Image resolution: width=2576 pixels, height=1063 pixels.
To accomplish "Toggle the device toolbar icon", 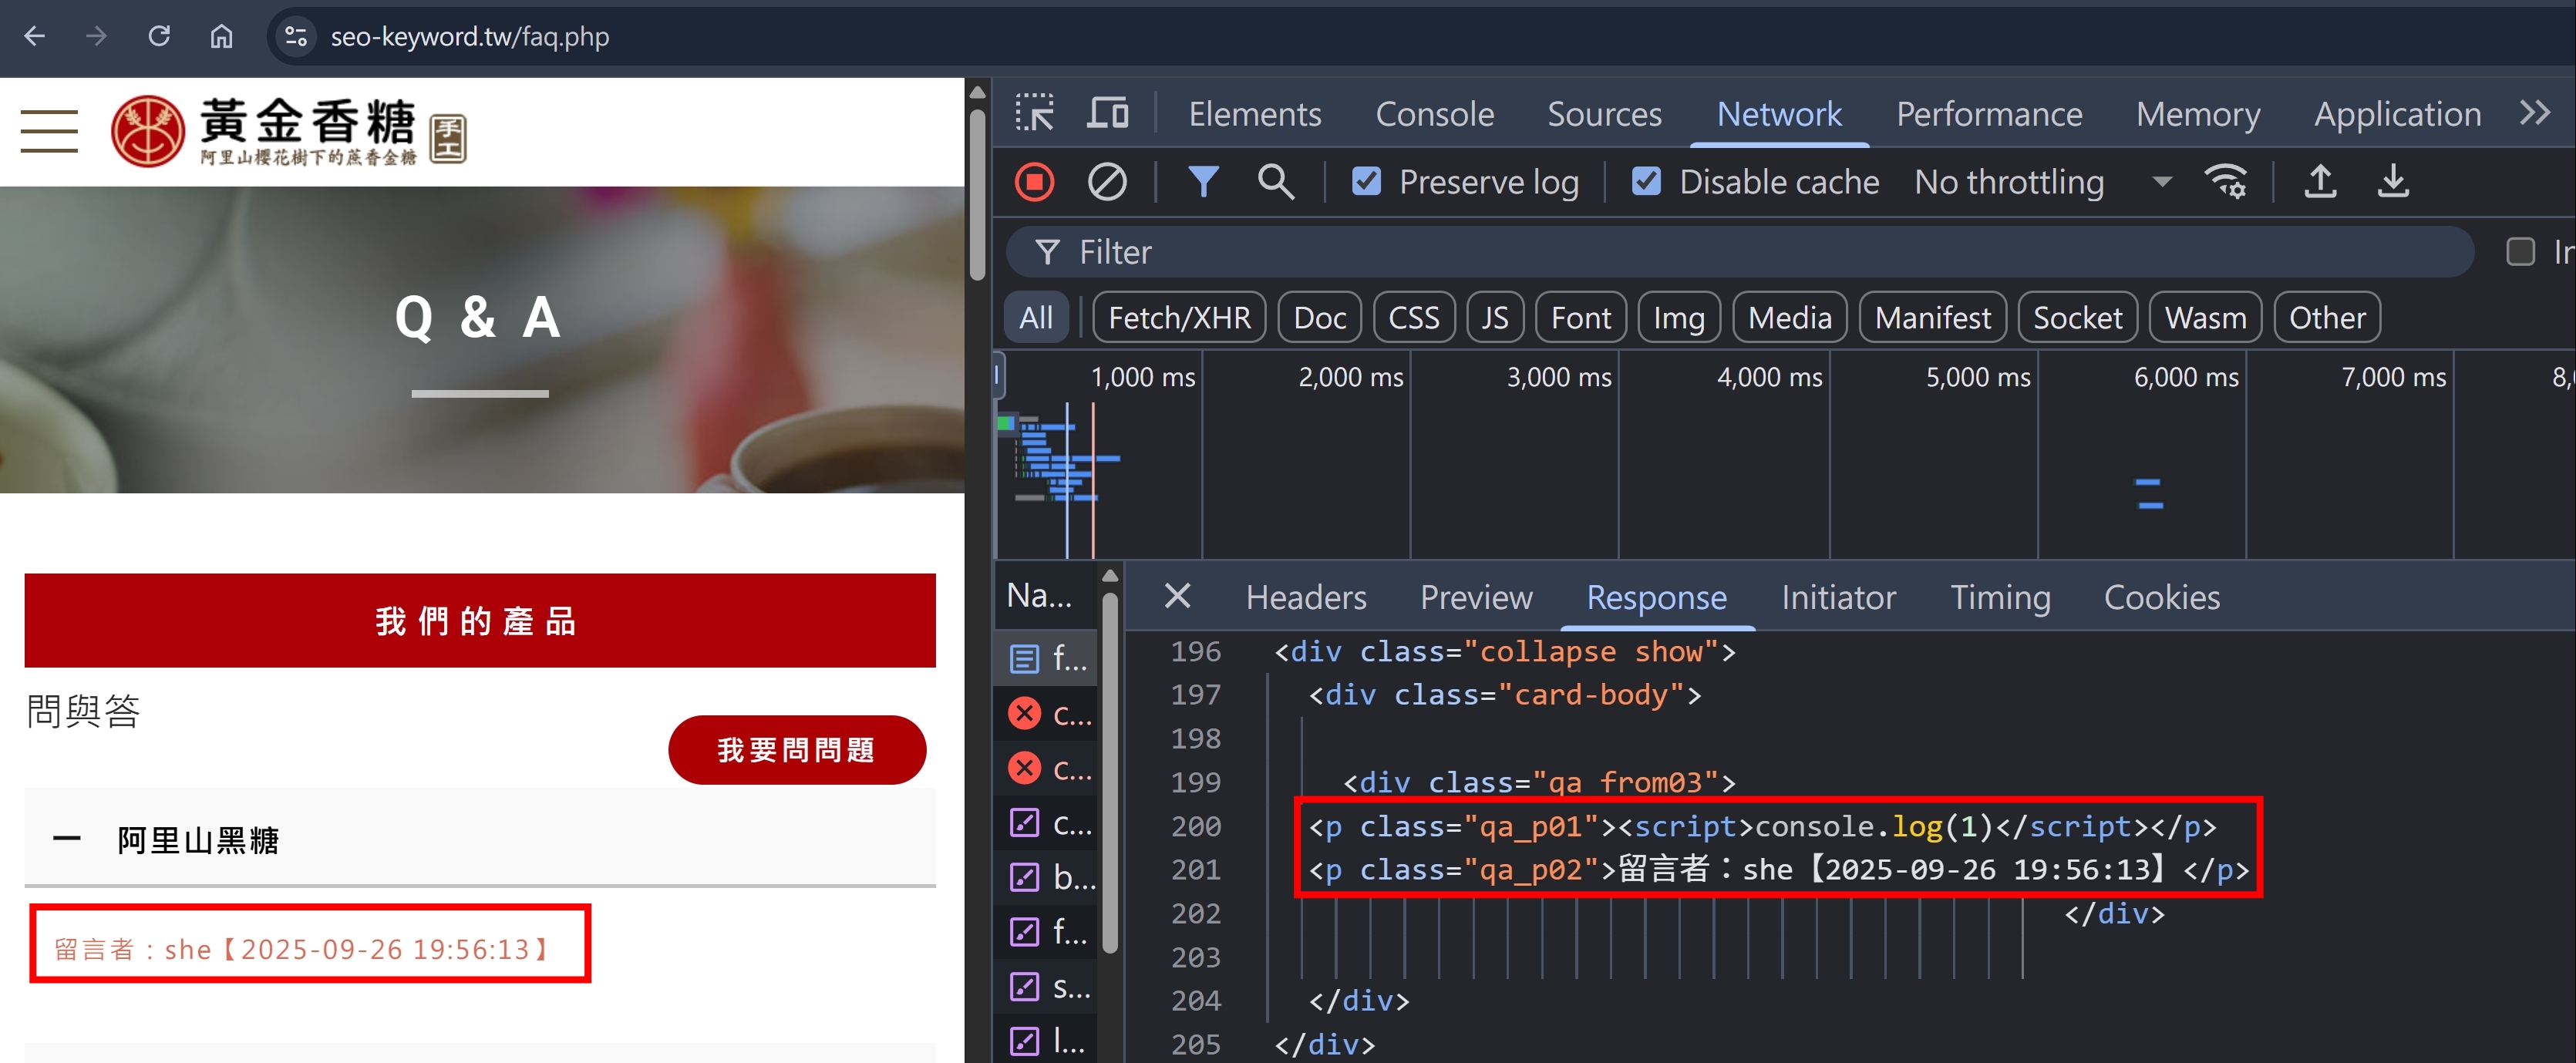I will click(1108, 113).
